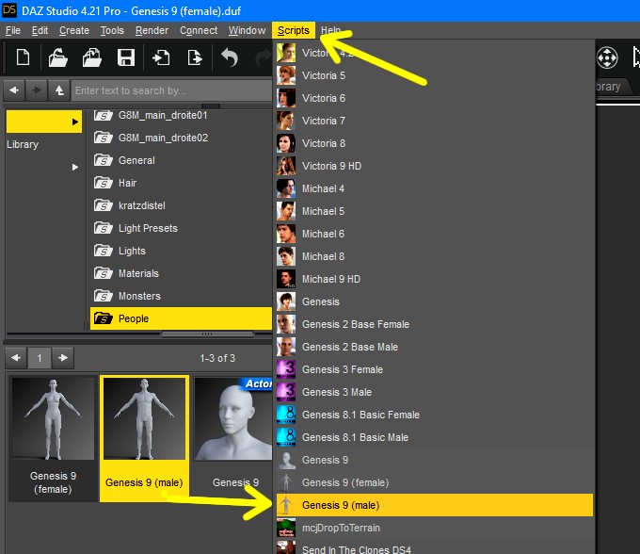The image size is (640, 554).
Task: Open the File menu
Action: (13, 31)
